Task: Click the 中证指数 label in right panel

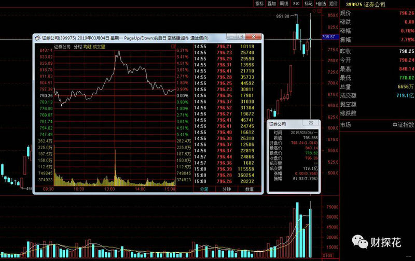Action: (403, 124)
